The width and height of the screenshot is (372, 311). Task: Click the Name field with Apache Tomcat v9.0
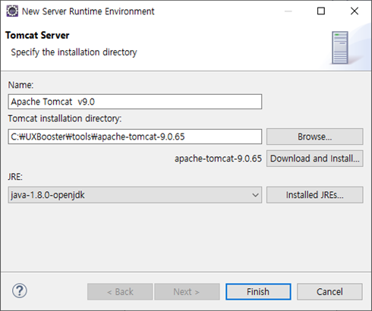[x=135, y=102]
